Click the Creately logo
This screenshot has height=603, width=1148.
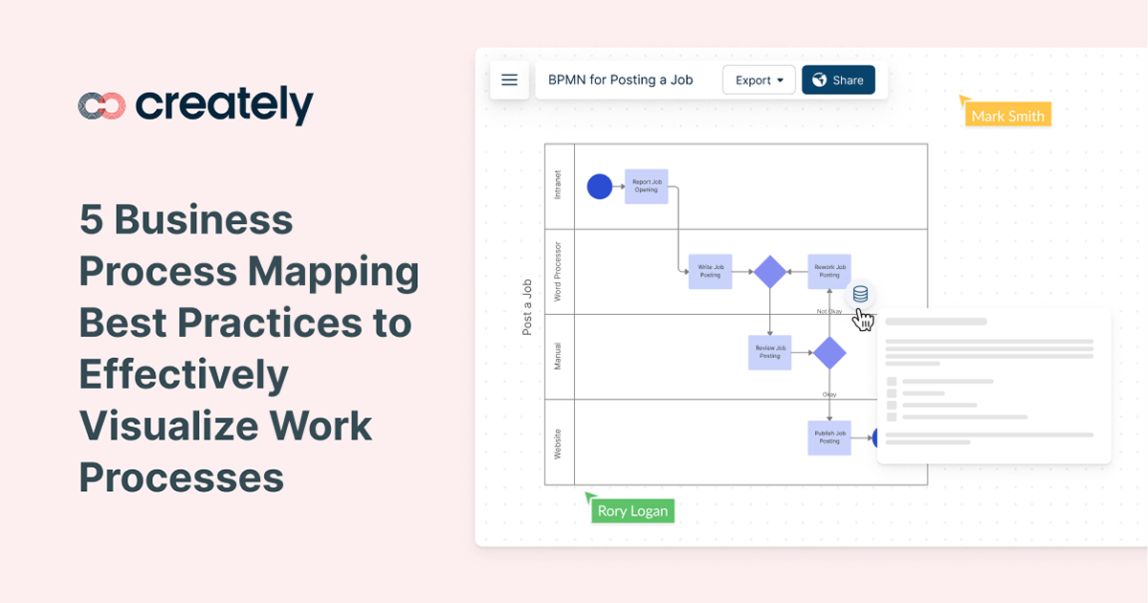pos(196,105)
